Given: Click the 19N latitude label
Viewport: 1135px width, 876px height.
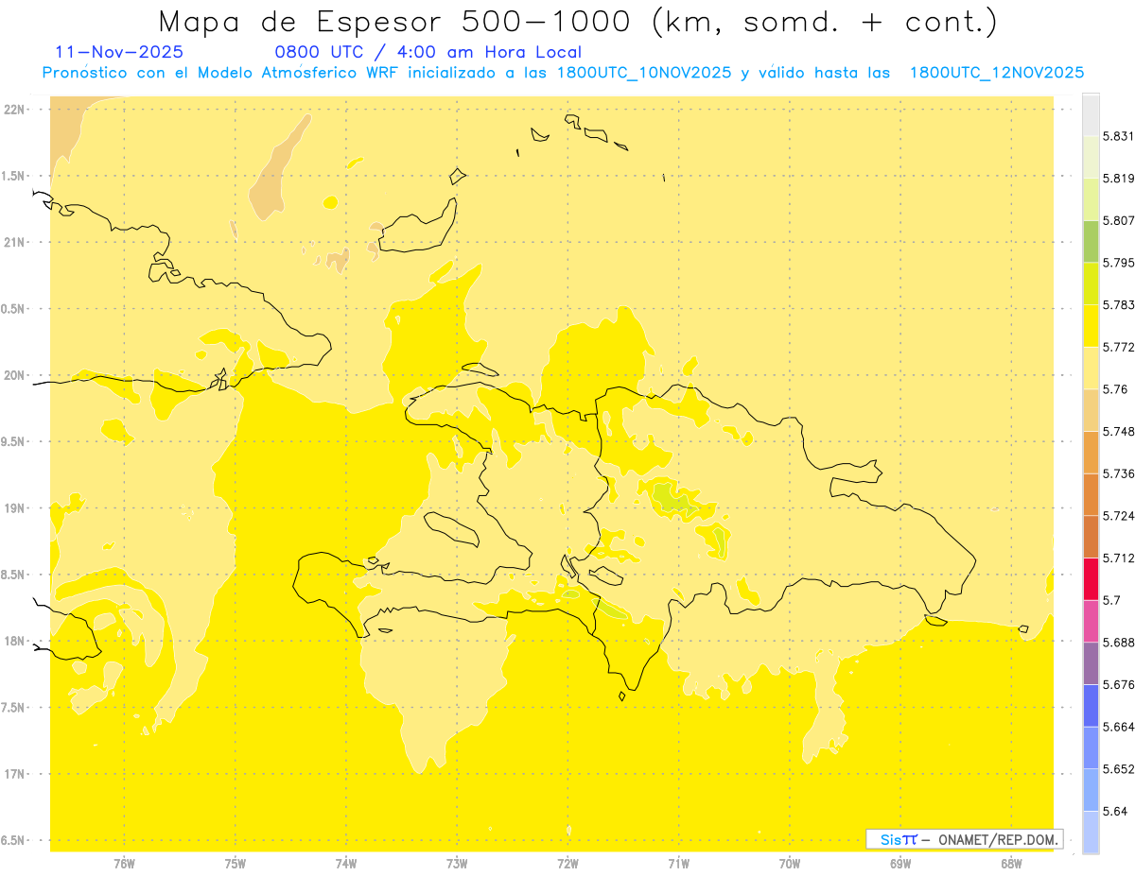Looking at the screenshot, I should [14, 507].
